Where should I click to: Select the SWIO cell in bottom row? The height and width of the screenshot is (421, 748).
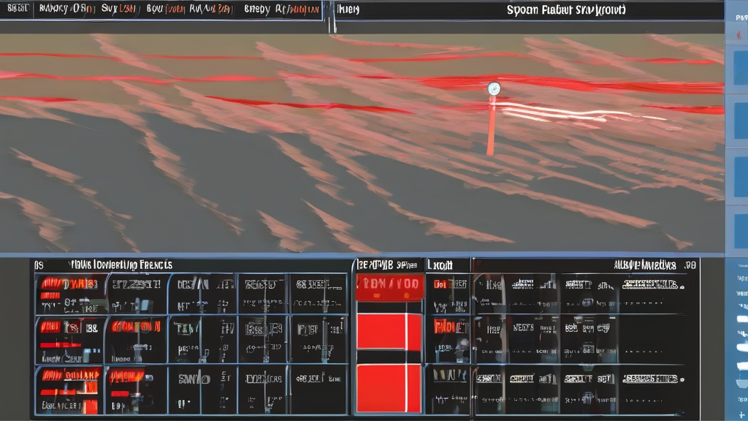click(x=196, y=379)
